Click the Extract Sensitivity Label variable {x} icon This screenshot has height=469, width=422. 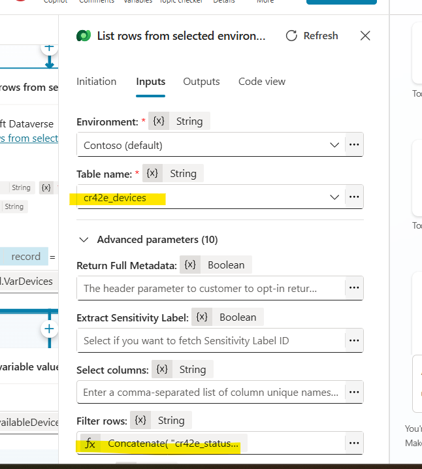click(202, 317)
